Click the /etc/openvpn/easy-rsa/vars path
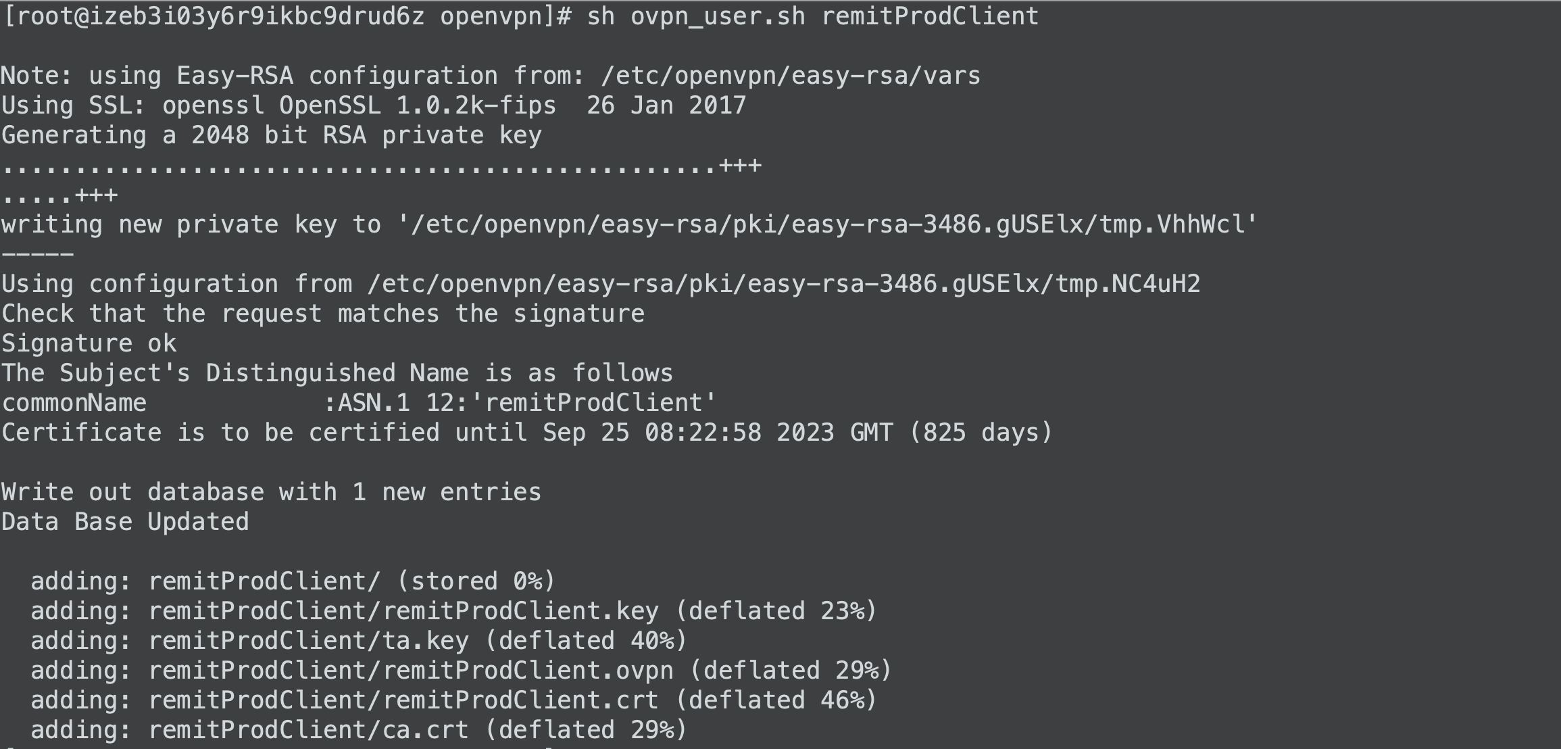Viewport: 1561px width, 749px height. 791,76
